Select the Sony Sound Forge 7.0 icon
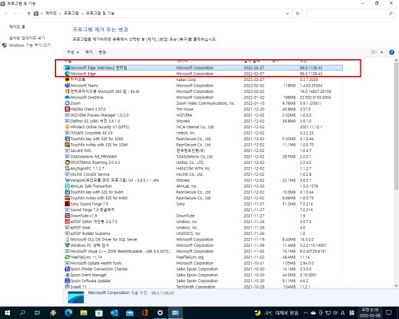399x319 pixels. 67,204
